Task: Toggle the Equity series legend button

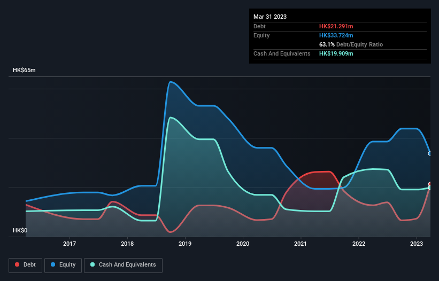Action: 63,265
